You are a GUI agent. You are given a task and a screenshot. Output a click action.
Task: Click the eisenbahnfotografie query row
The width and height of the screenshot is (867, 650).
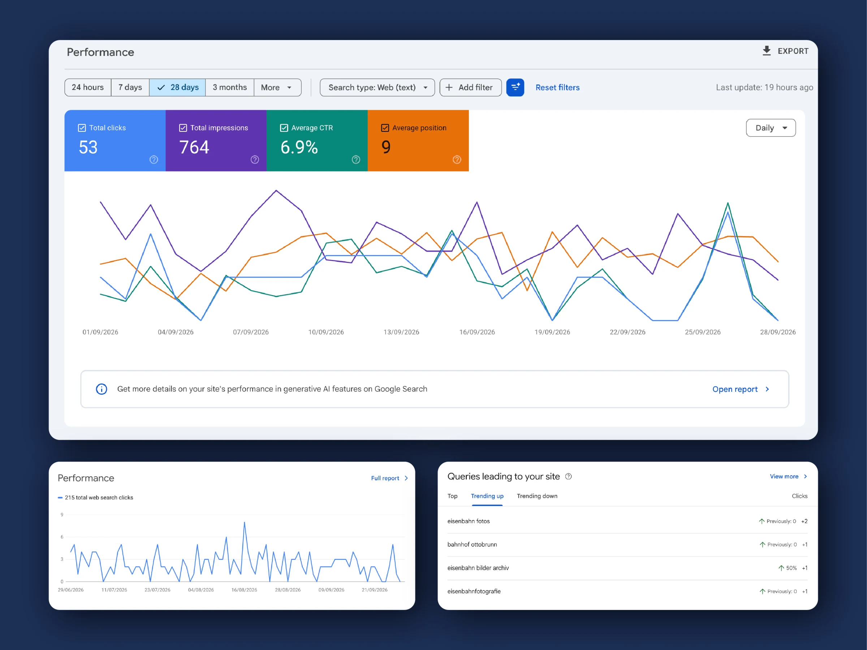[x=627, y=591]
